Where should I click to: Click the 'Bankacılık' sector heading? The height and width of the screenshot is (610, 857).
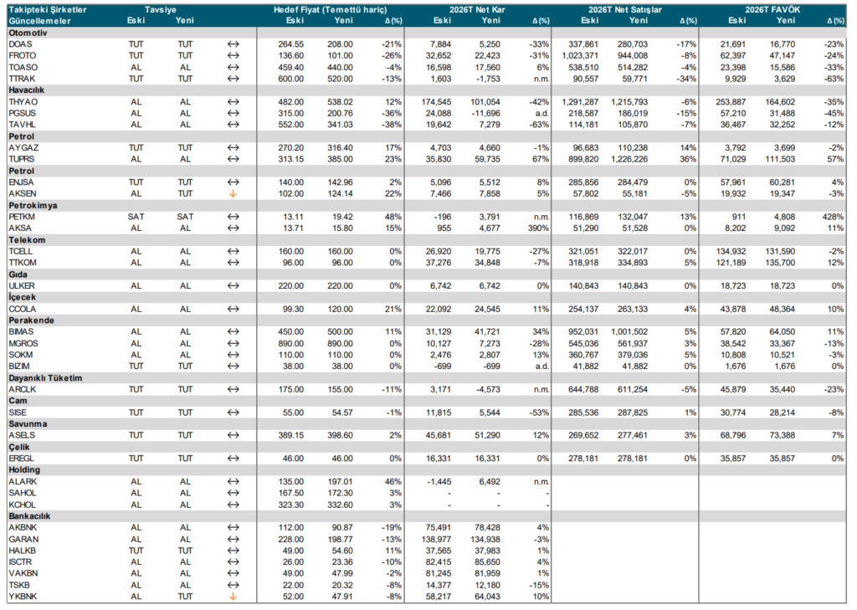(29, 516)
